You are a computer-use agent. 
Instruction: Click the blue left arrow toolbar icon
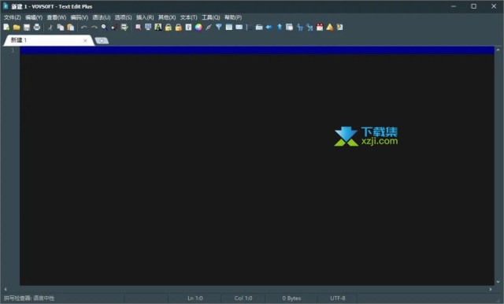[269, 28]
